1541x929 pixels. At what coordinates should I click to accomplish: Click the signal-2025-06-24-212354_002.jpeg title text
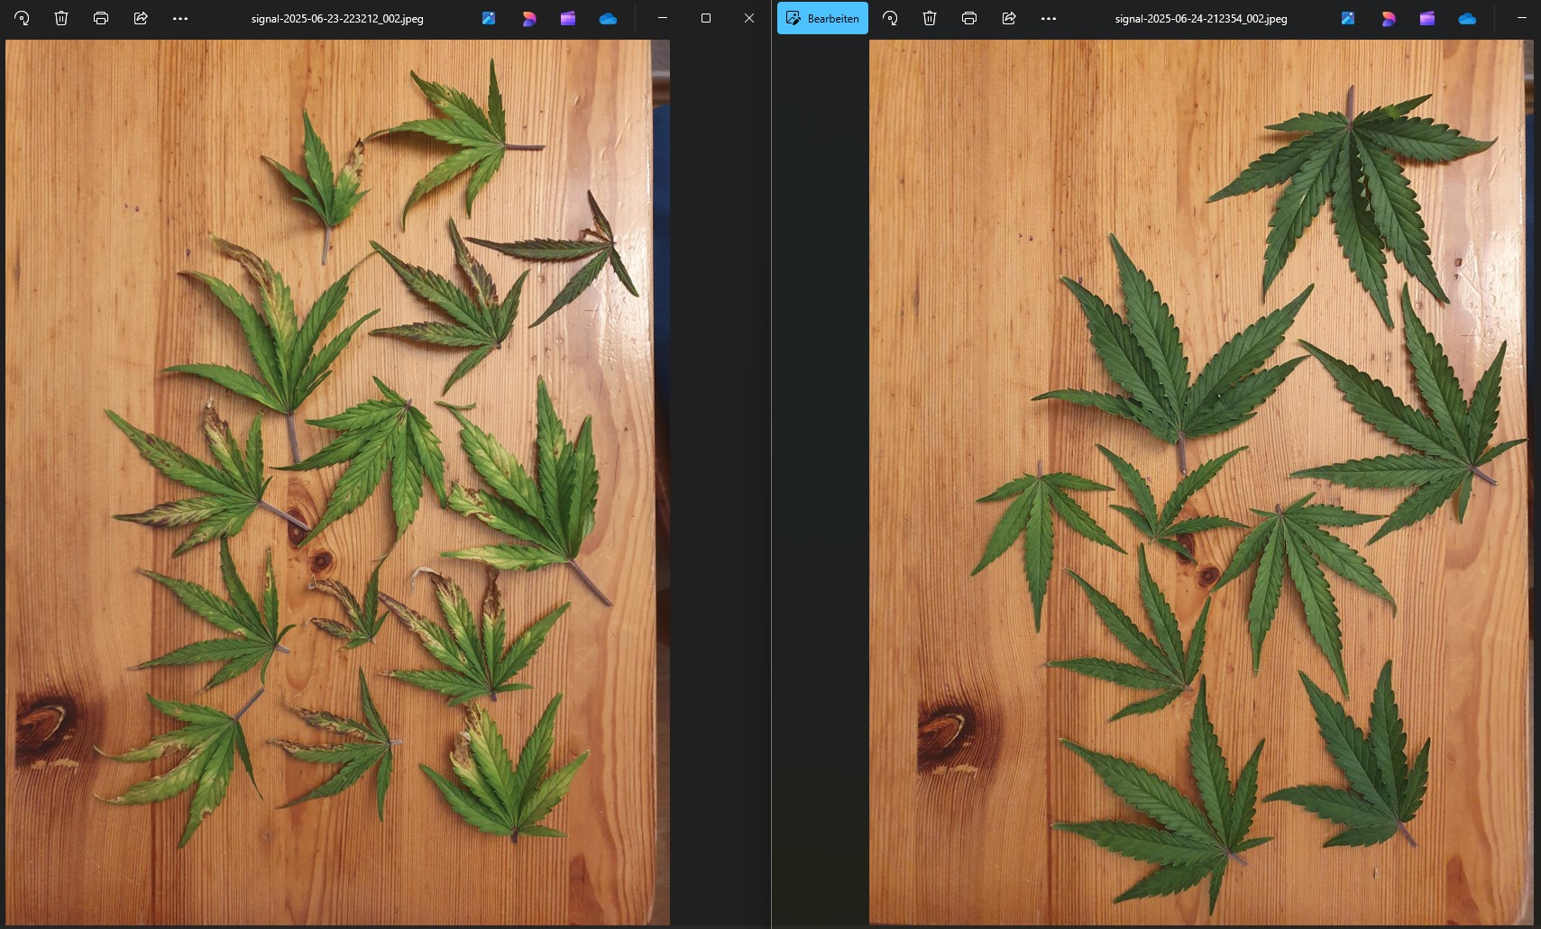[1201, 18]
